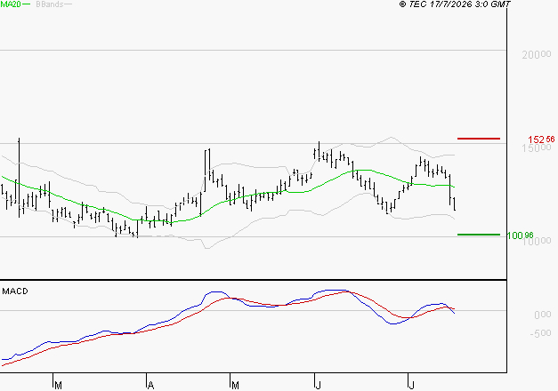The height and width of the screenshot is (391, 558).
Task: Click the MACD -5.00 axis label
Action: coord(540,333)
